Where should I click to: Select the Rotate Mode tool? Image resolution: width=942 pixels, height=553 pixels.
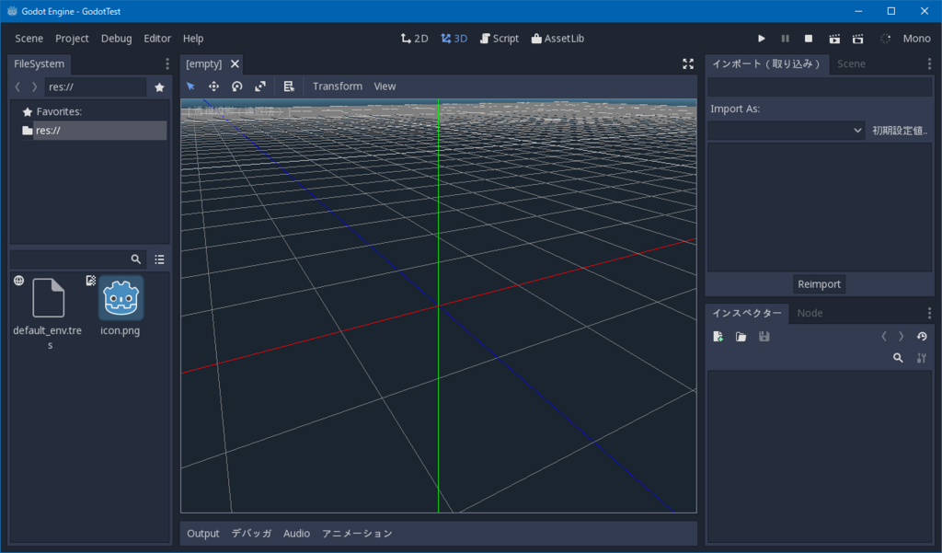[237, 86]
